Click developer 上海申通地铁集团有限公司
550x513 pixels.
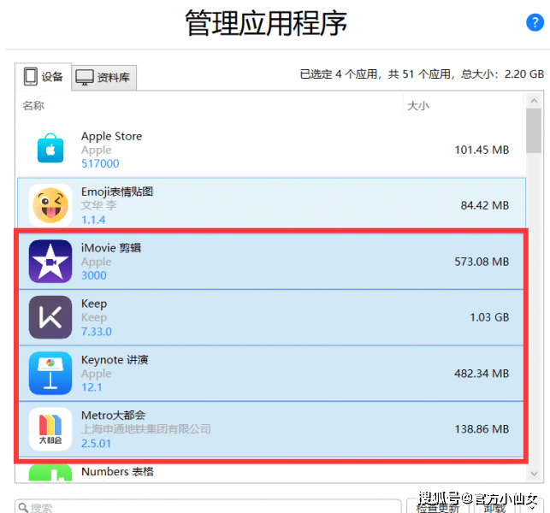pyautogui.click(x=146, y=429)
